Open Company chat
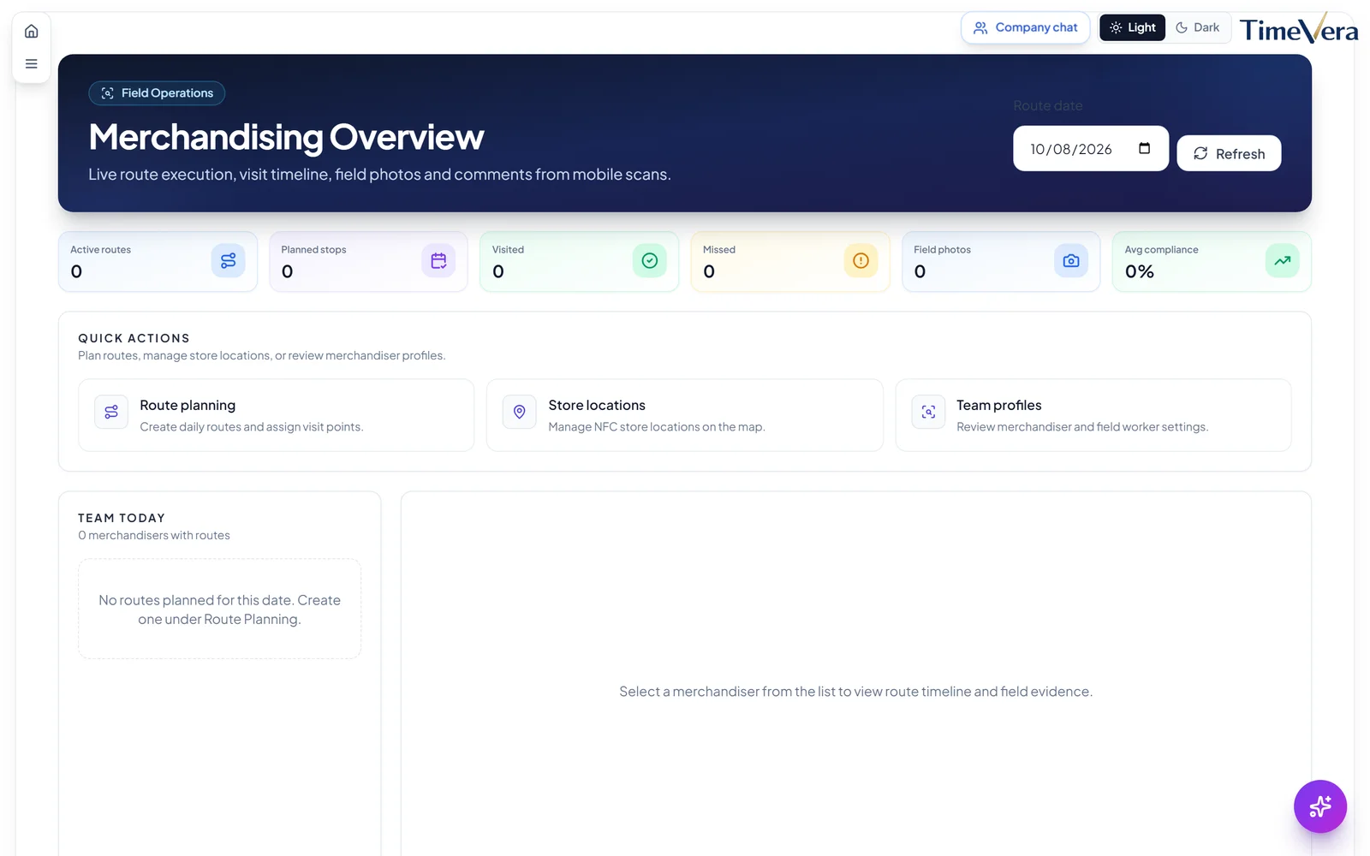The width and height of the screenshot is (1370, 856). pyautogui.click(x=1025, y=27)
